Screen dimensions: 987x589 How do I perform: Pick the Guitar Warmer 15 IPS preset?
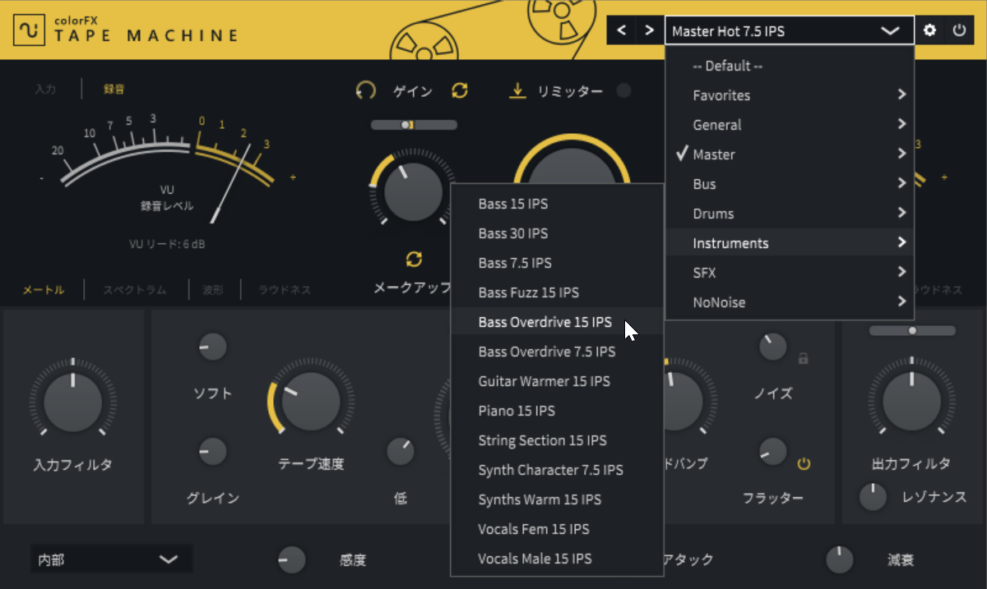[557, 381]
